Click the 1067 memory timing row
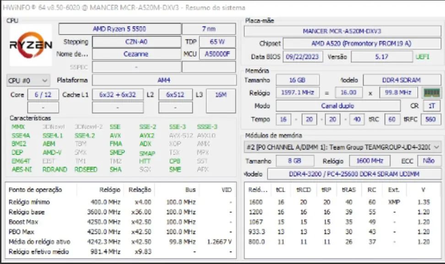Viewport: 445px width, 264px height. click(342, 222)
